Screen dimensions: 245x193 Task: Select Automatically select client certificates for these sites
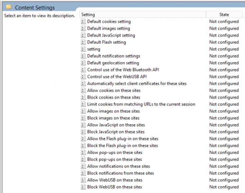[137, 83]
